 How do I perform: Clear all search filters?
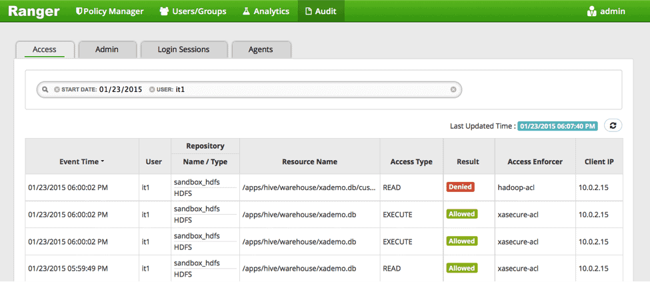[453, 89]
